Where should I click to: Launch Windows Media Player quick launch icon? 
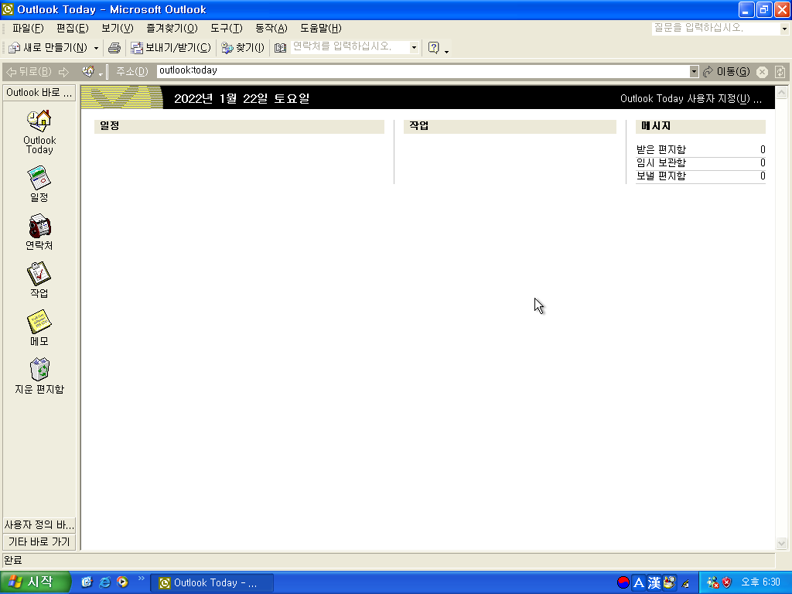pos(122,582)
